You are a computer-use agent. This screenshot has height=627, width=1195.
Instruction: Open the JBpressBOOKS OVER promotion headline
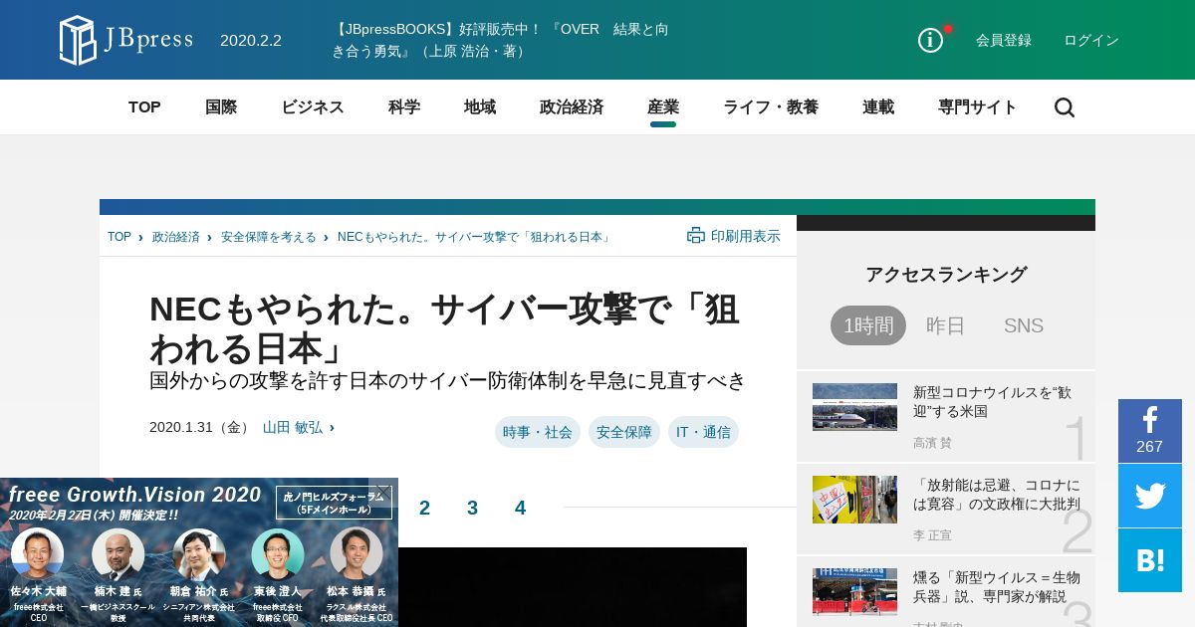pos(500,40)
